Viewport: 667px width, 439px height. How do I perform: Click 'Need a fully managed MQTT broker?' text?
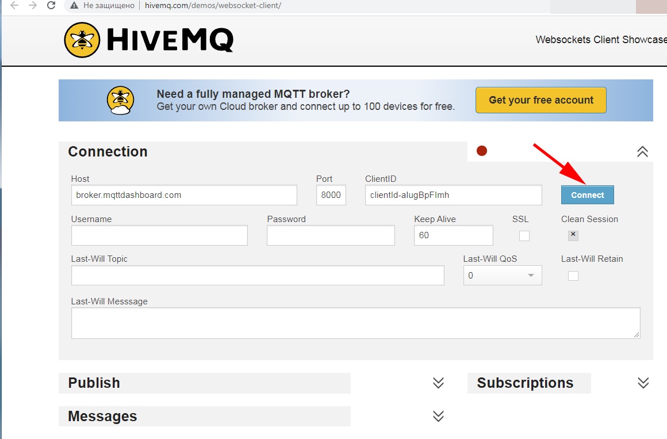pos(253,94)
